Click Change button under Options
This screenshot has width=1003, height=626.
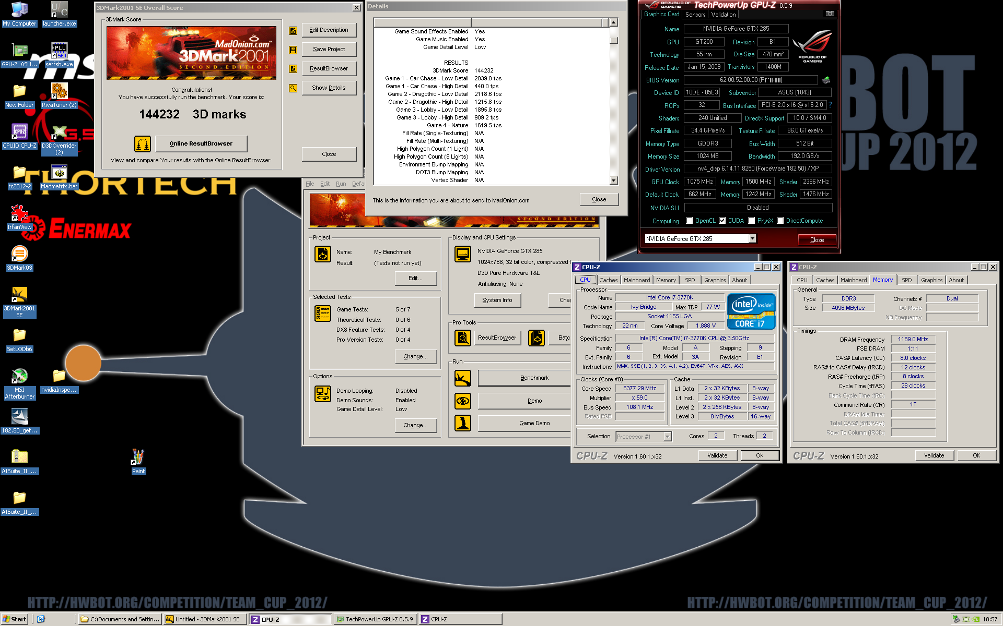click(415, 426)
